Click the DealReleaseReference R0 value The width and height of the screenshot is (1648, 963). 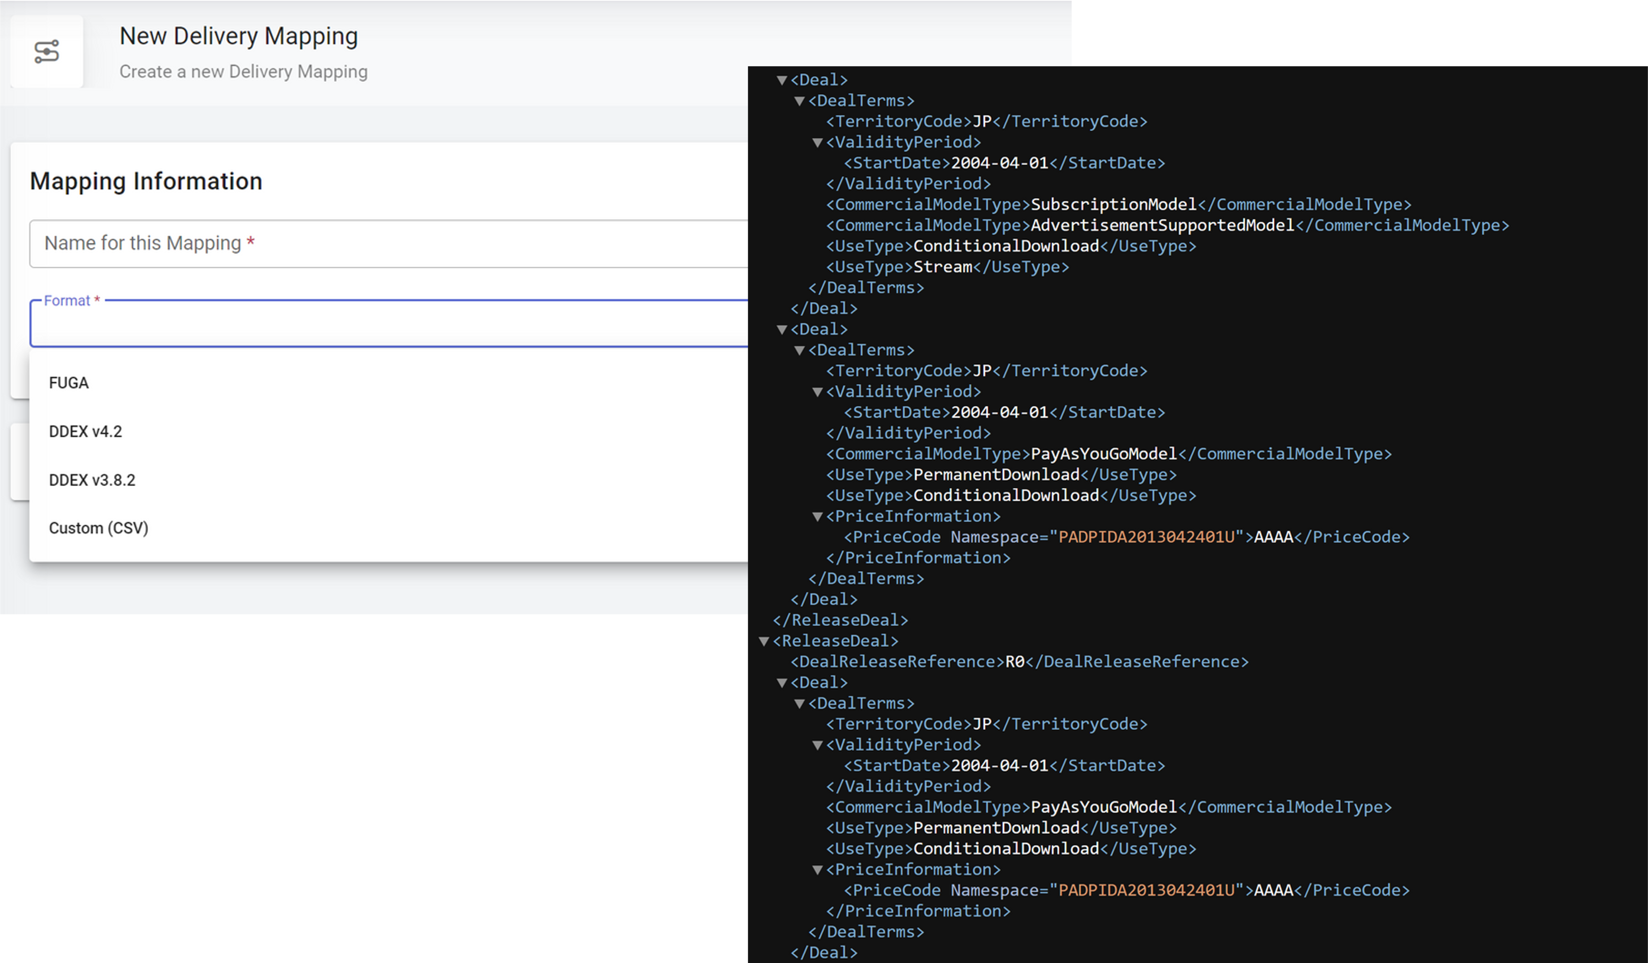tap(1014, 662)
